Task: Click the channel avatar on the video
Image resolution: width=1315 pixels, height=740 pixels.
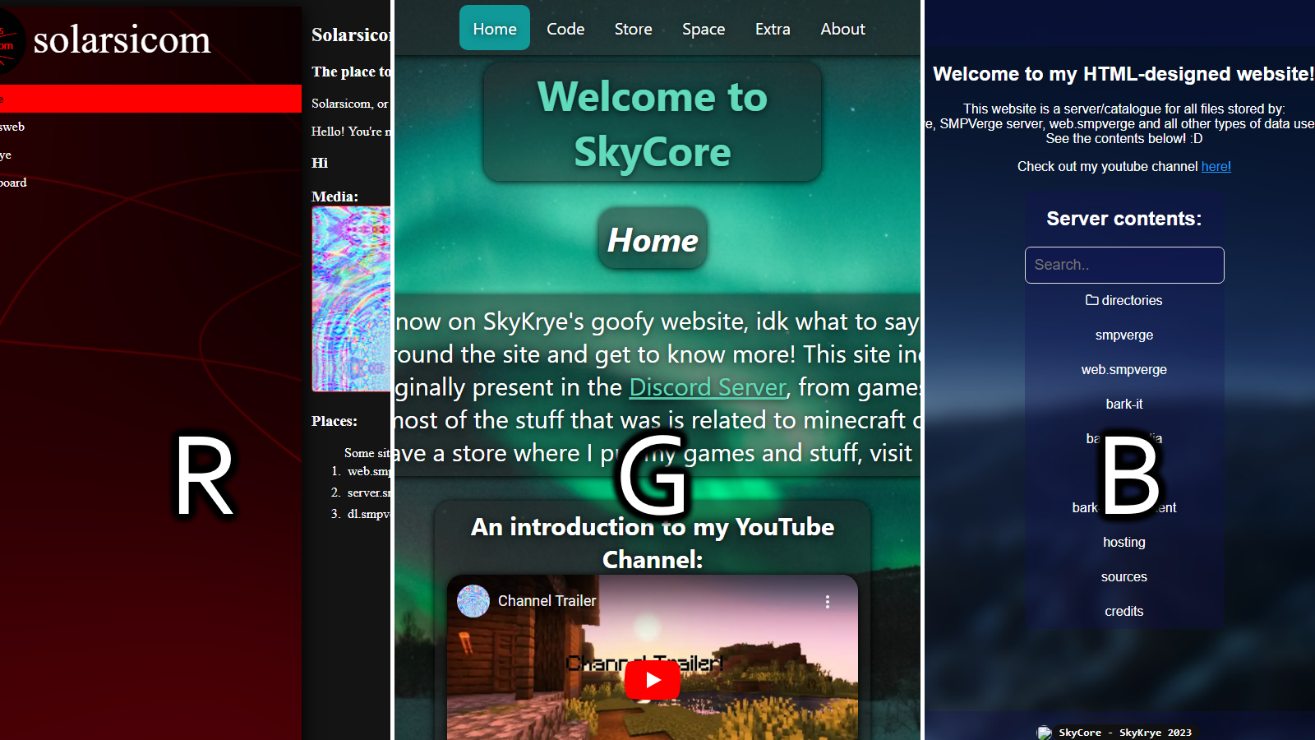Action: coord(473,601)
